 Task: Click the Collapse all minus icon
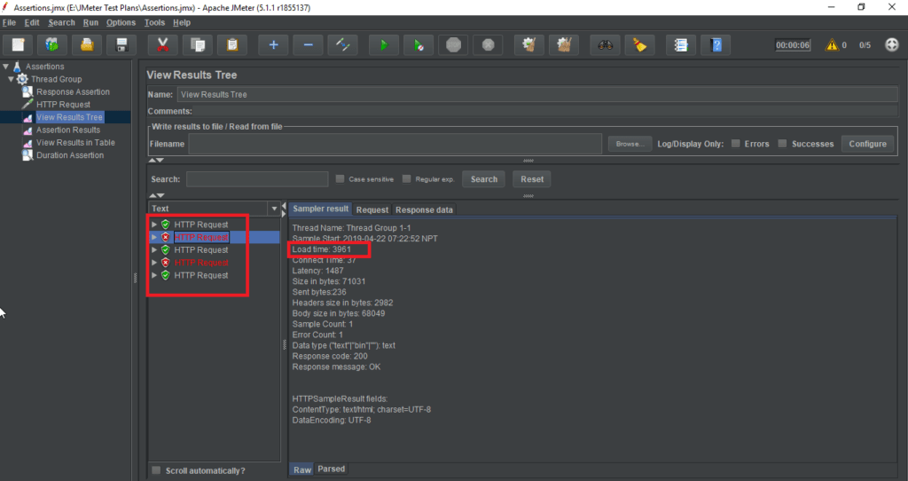pyautogui.click(x=308, y=45)
